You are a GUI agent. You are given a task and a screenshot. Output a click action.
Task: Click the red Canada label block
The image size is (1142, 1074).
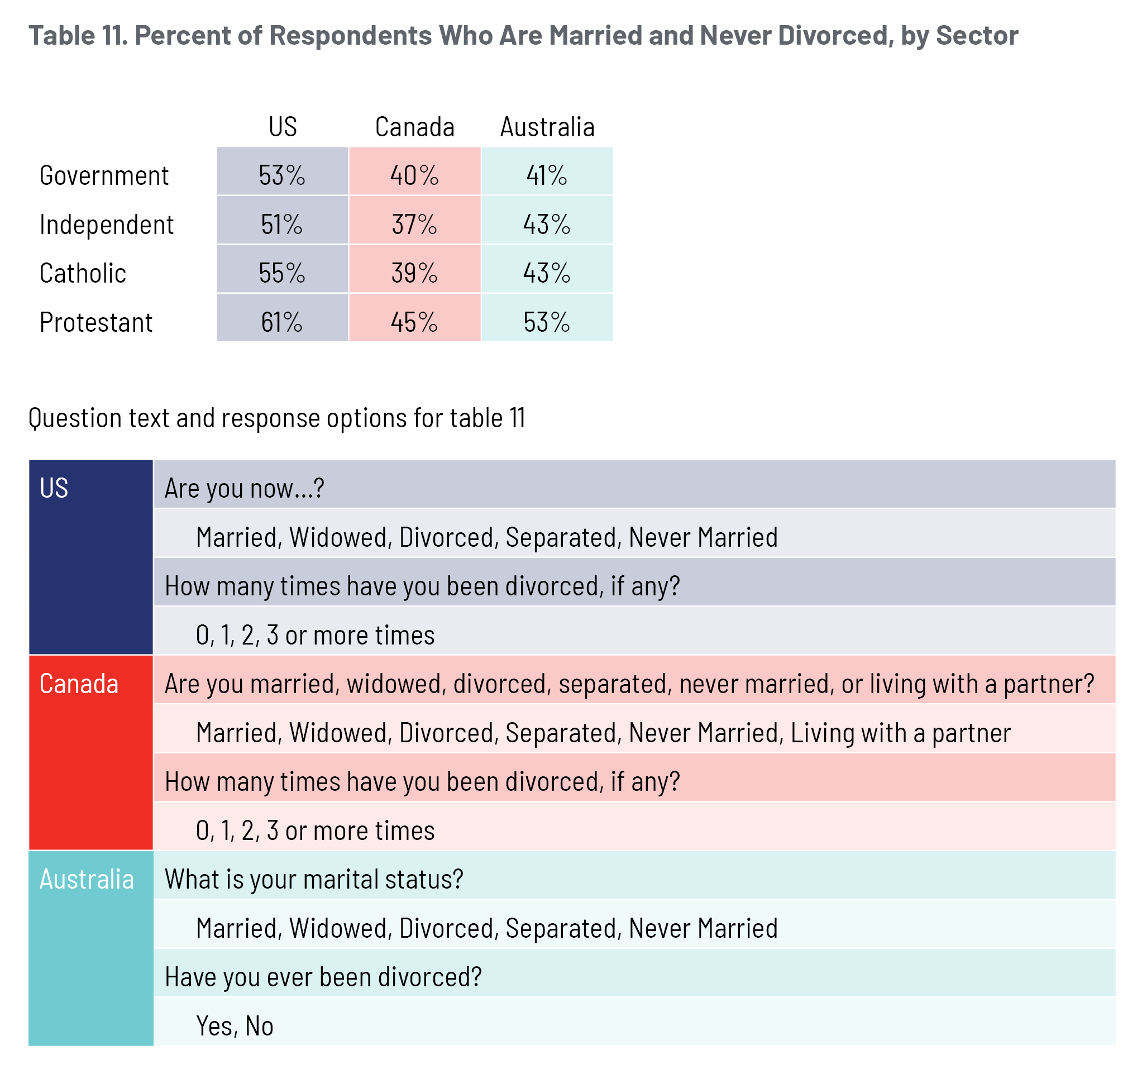[x=91, y=753]
